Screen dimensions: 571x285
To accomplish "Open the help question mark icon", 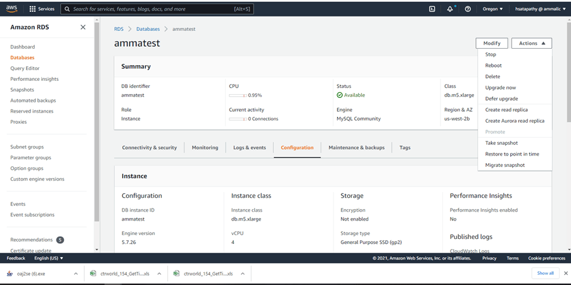I will (x=468, y=9).
